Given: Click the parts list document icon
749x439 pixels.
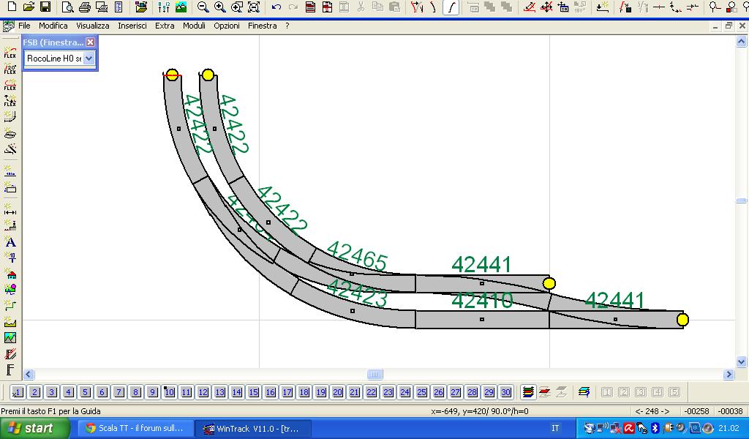Looking at the screenshot, I should 118,7.
